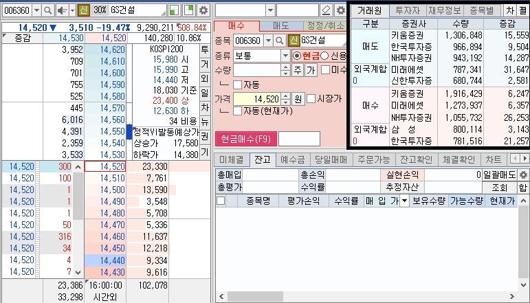The height and width of the screenshot is (303, 530).
Task: Open stock search magnifier beside 006360 in quote panel
Action: (48, 10)
